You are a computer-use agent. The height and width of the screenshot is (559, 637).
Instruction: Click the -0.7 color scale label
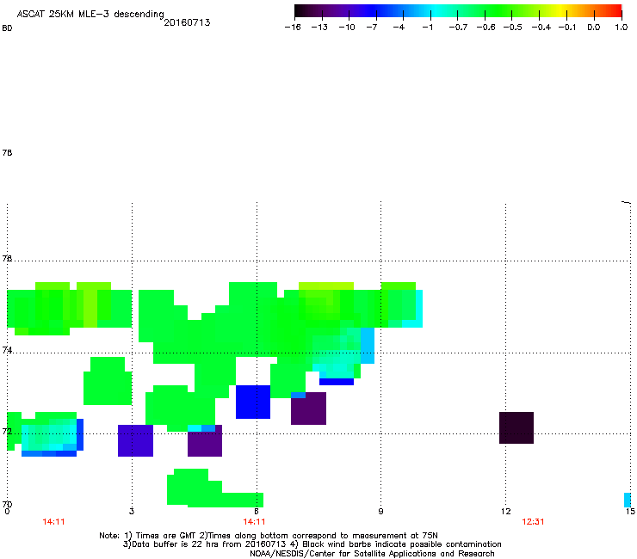pyautogui.click(x=458, y=28)
